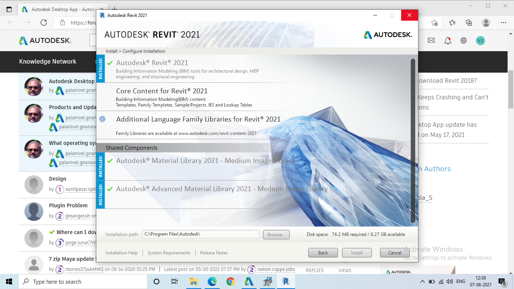This screenshot has height=289, width=514.
Task: Click the Back button in the installer
Action: [x=323, y=253]
